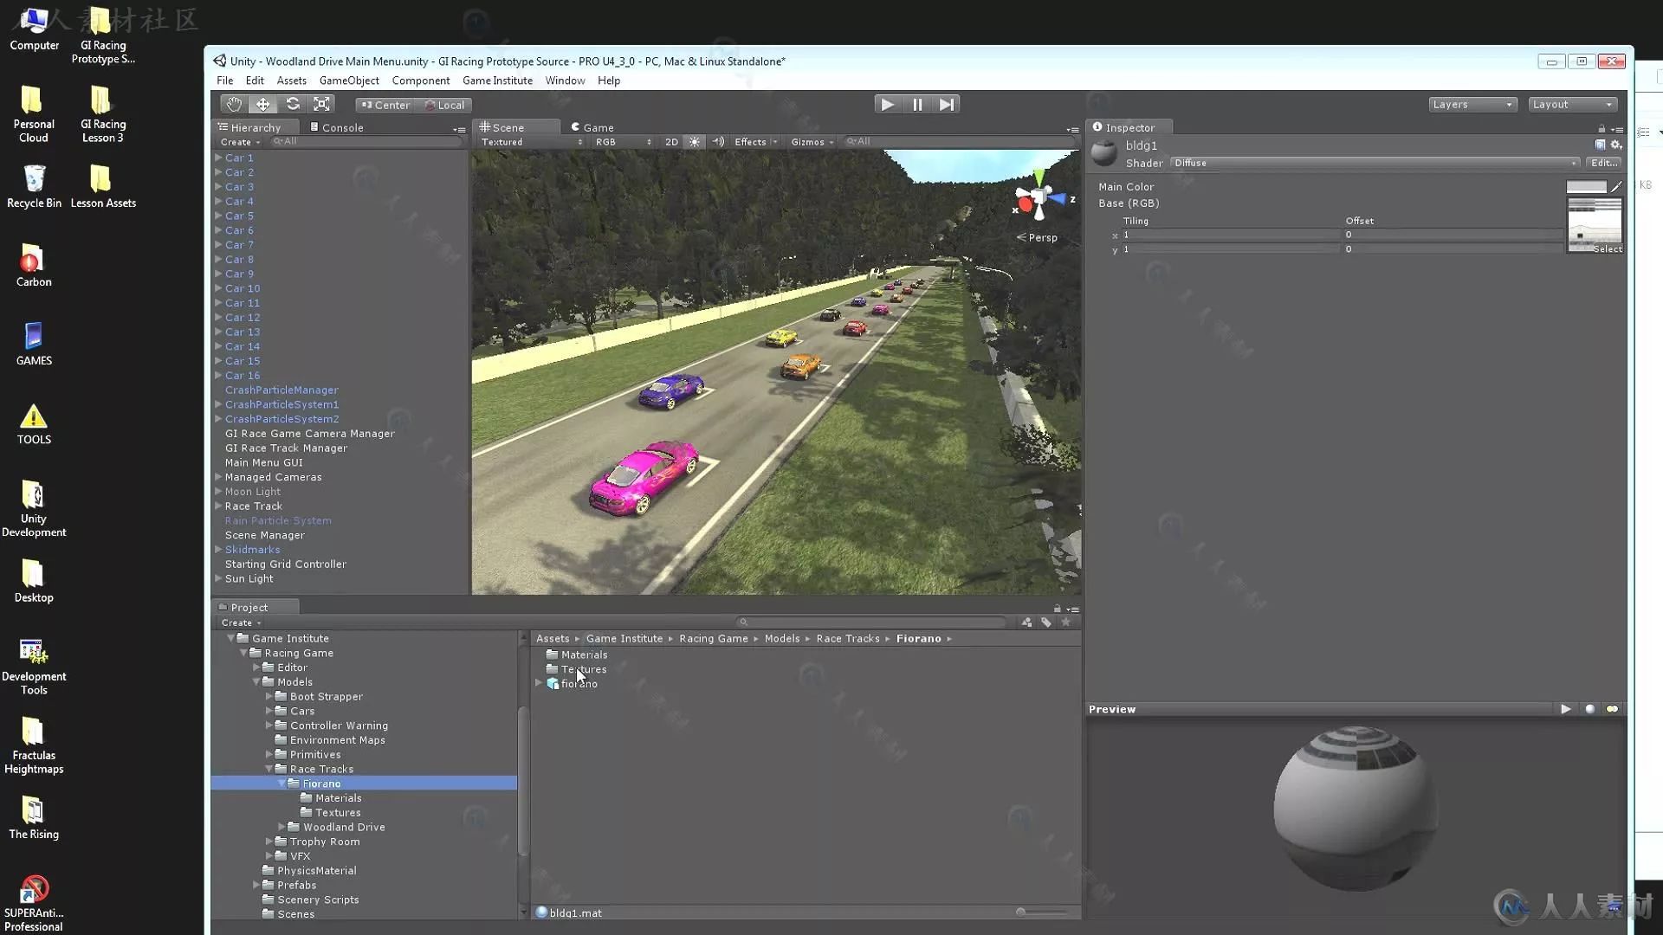Click the Main Color swatch
Image resolution: width=1663 pixels, height=935 pixels.
1586,187
